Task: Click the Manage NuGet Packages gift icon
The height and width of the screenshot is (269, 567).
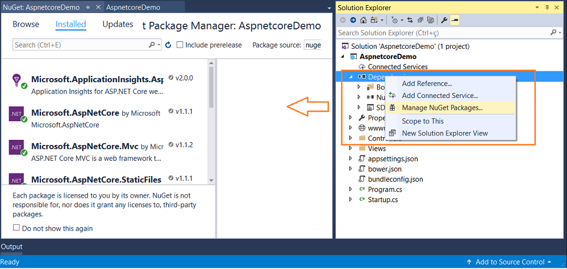Action: coord(393,108)
